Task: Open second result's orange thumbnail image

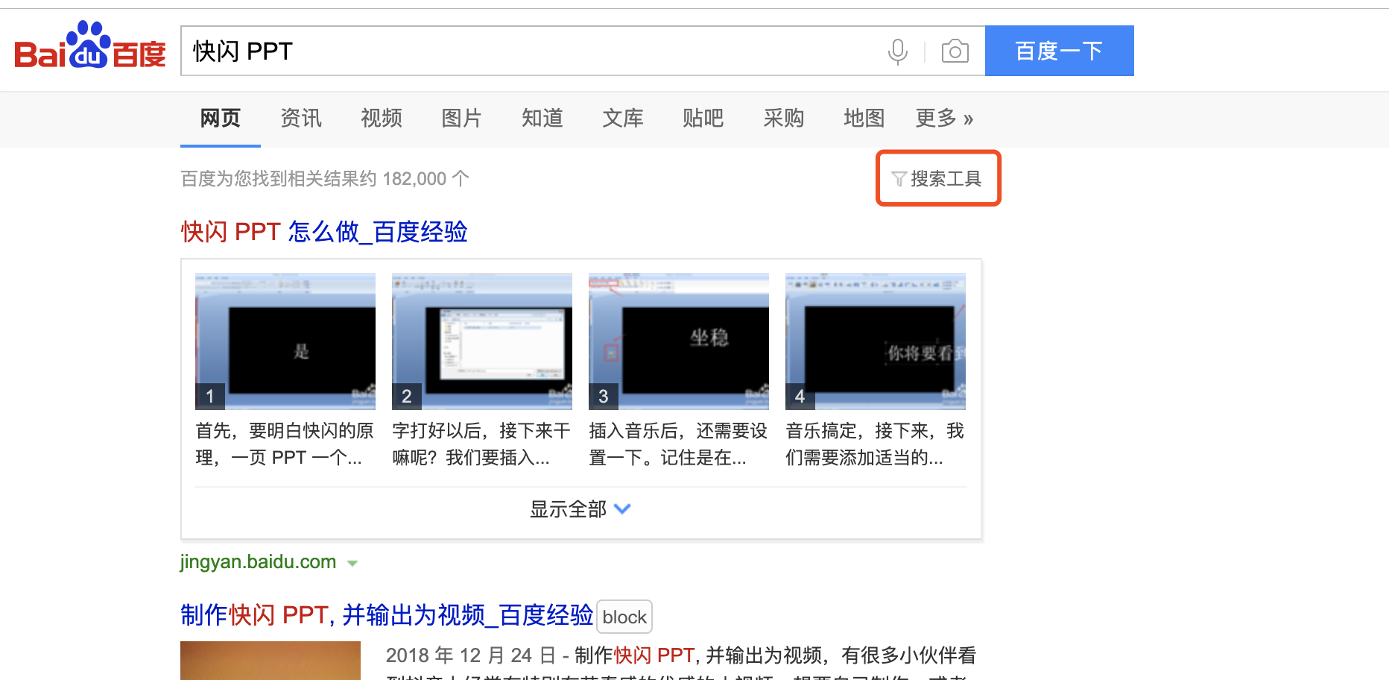Action: pyautogui.click(x=270, y=661)
